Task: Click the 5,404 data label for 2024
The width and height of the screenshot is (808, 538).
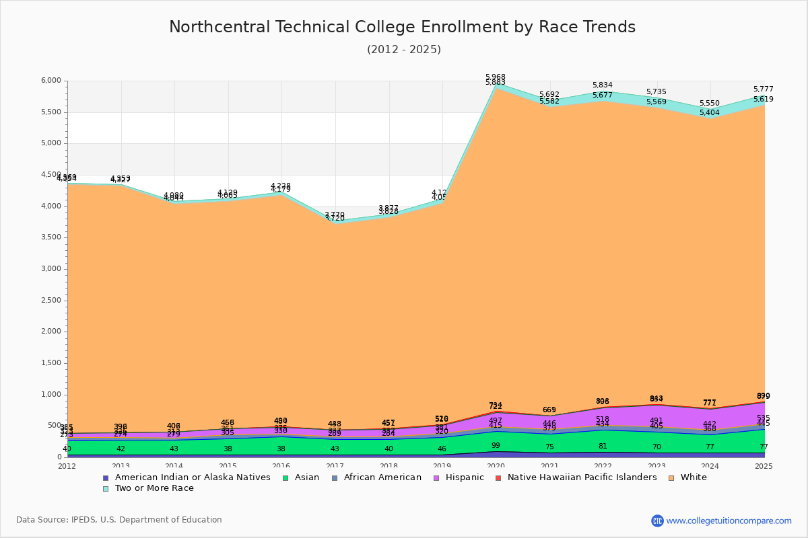Action: coord(710,113)
